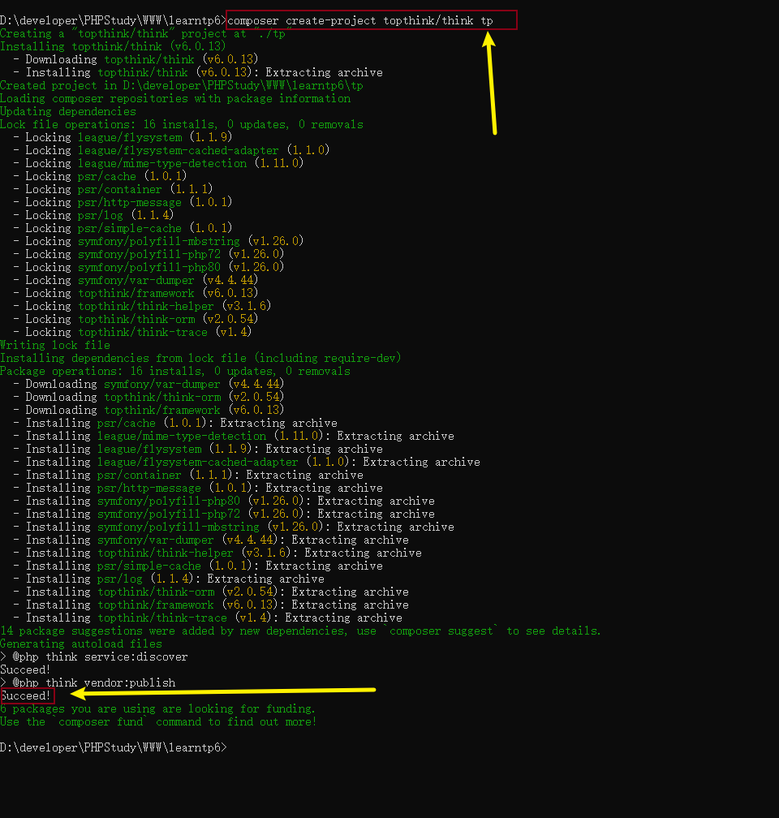Click 'Installing psr/cache (1.0.1): Extracting archive'
The height and width of the screenshot is (818, 779).
click(175, 424)
